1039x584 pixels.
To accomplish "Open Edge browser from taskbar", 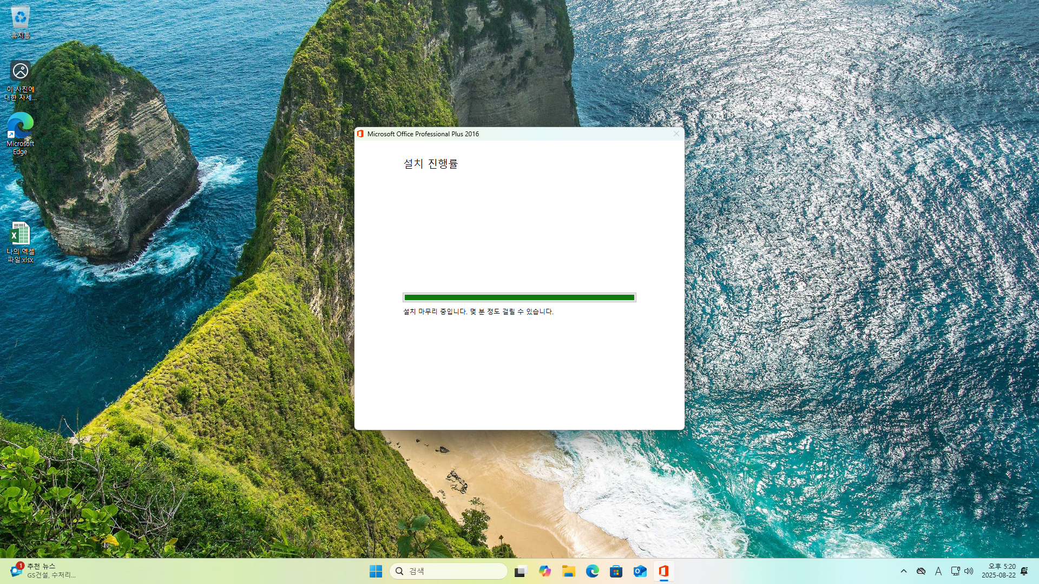I will coord(592,571).
